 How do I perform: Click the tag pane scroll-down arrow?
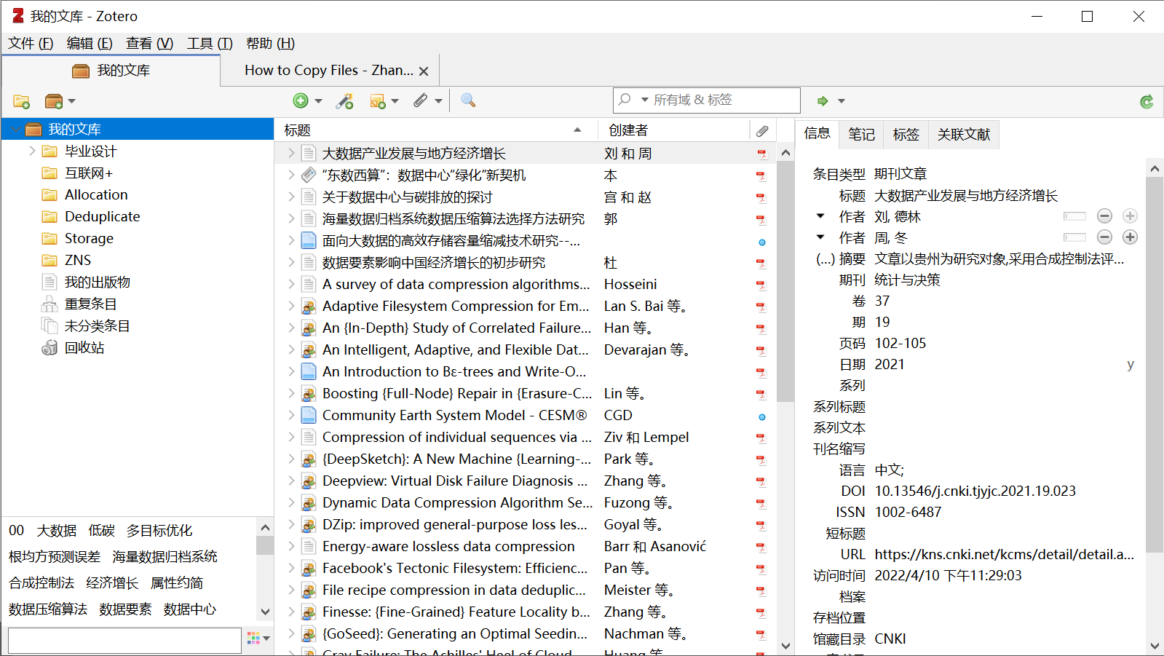(265, 612)
